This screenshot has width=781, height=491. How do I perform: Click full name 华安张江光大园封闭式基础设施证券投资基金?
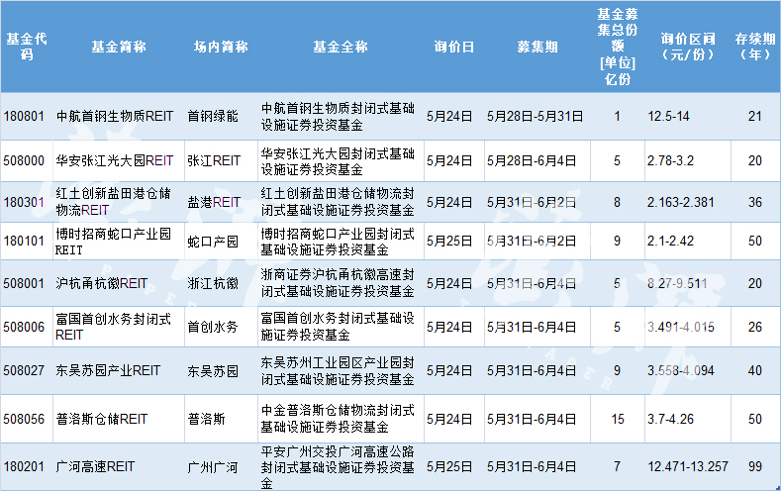click(x=338, y=160)
